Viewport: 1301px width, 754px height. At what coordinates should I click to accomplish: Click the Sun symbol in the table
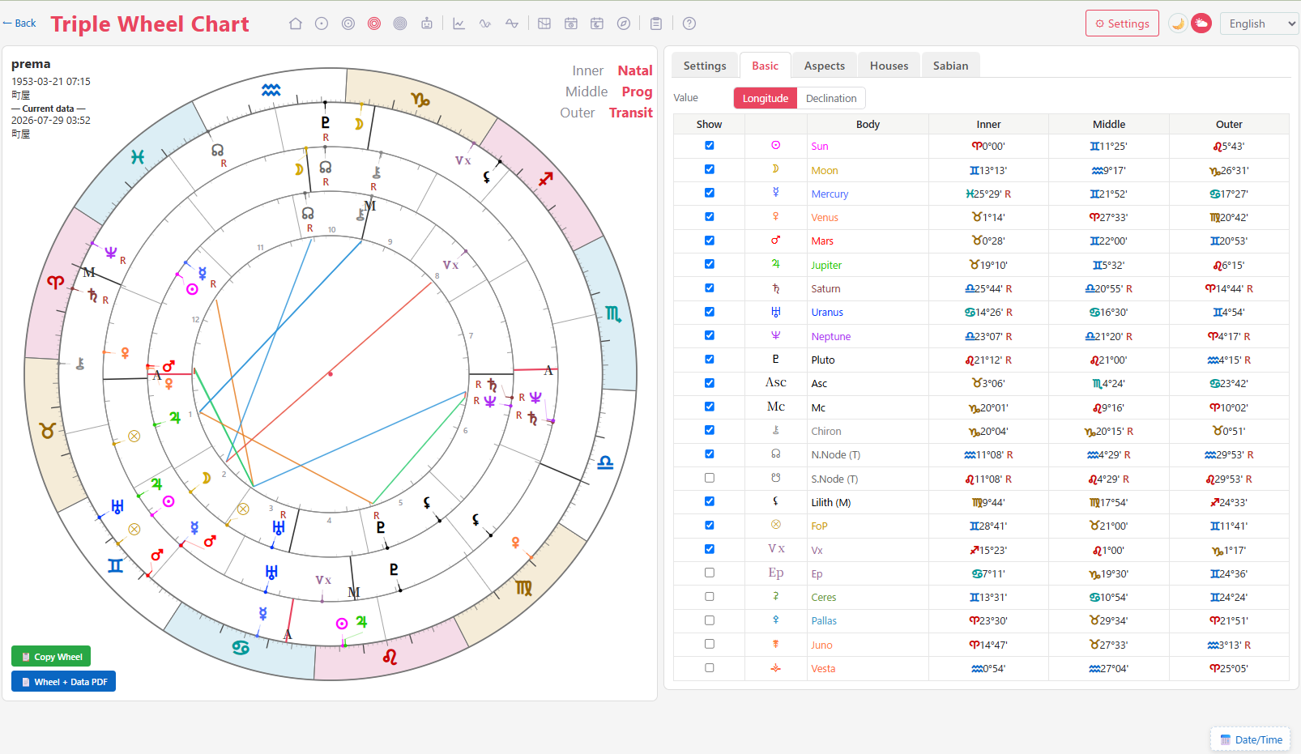(x=775, y=146)
